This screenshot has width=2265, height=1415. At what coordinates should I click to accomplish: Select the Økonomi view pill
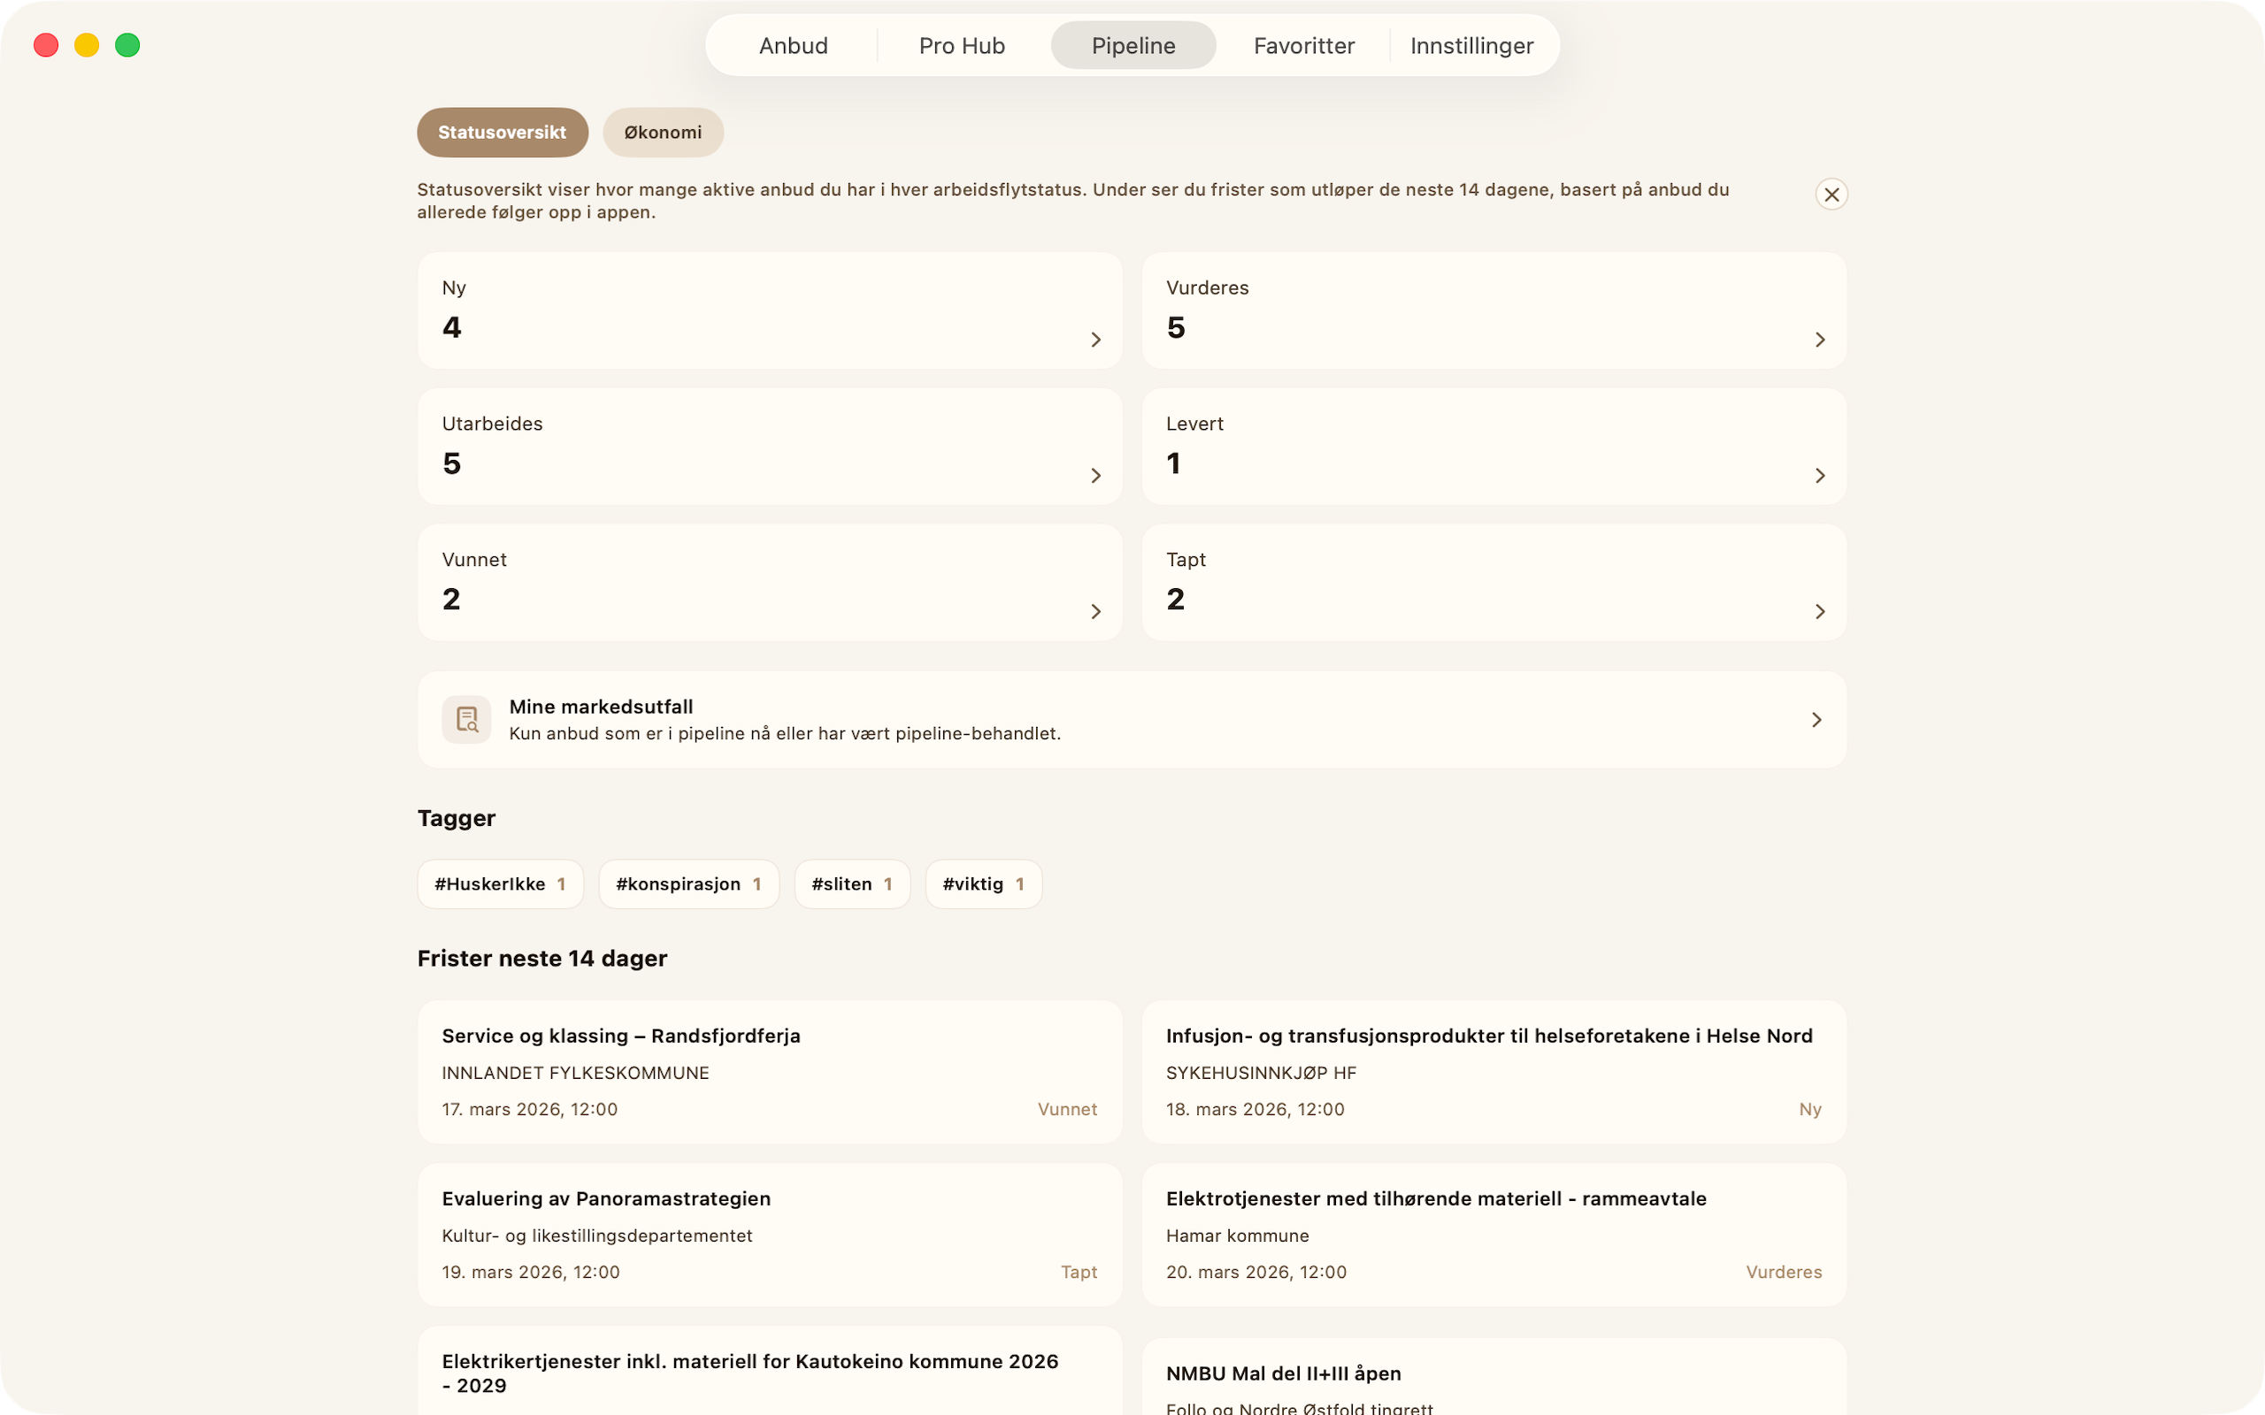663,132
